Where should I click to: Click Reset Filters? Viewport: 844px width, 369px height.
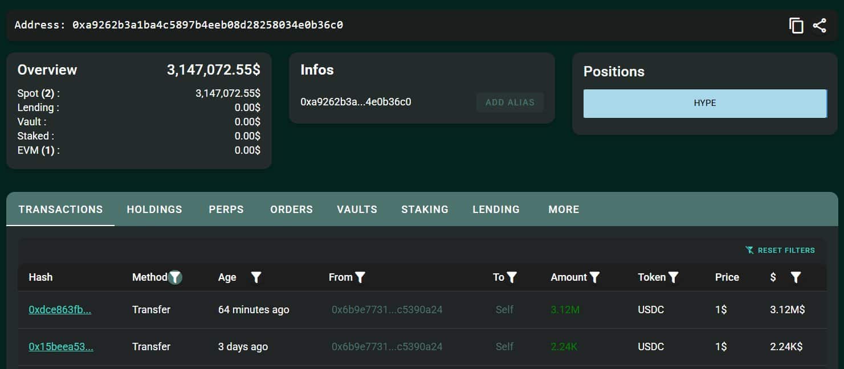pyautogui.click(x=780, y=250)
